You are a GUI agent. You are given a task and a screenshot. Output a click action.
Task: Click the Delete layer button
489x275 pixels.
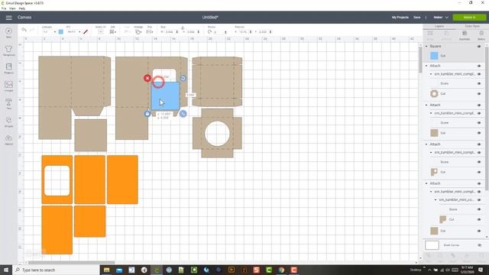[x=481, y=36]
